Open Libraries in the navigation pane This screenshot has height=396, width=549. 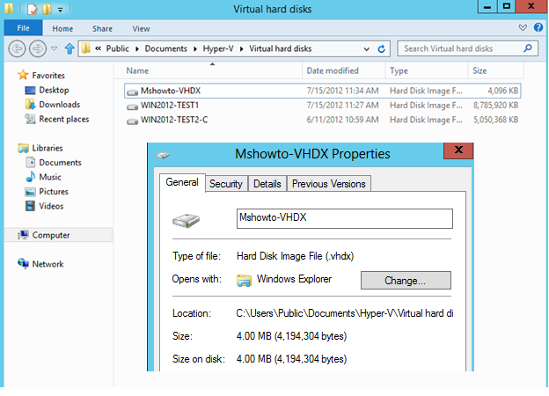tap(48, 148)
